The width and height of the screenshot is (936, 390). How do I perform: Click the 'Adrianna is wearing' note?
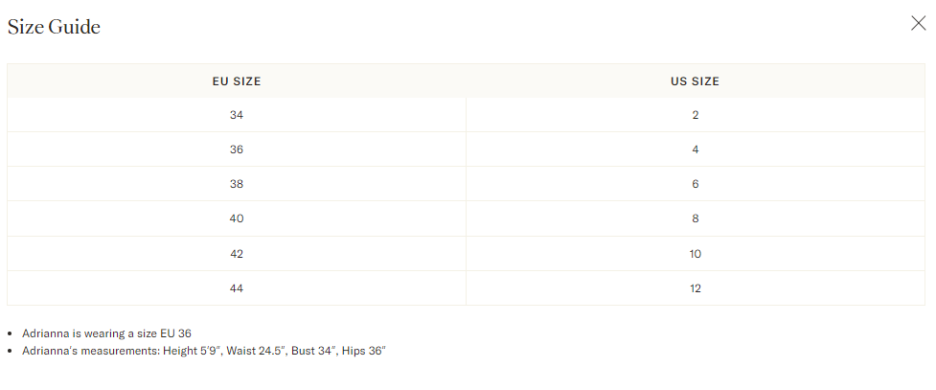pyautogui.click(x=106, y=333)
